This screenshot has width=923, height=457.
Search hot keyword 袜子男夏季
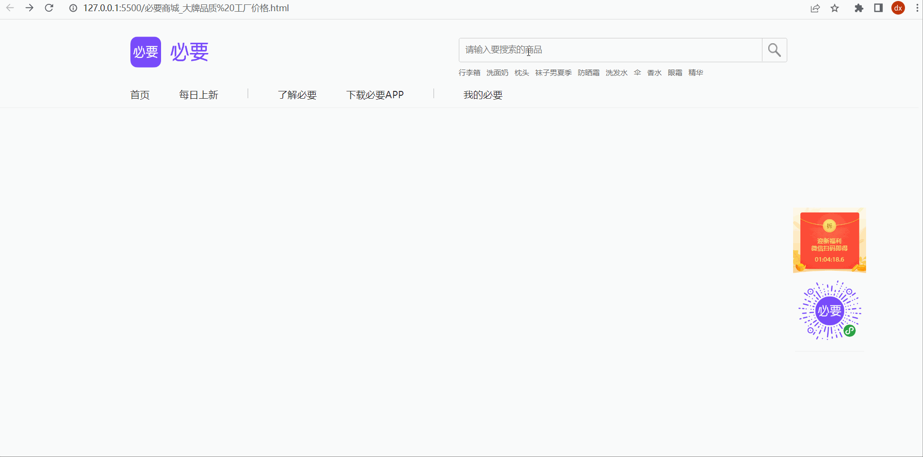tap(553, 73)
